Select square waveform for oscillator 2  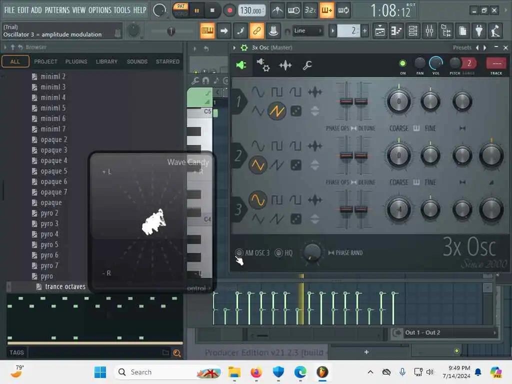[277, 146]
